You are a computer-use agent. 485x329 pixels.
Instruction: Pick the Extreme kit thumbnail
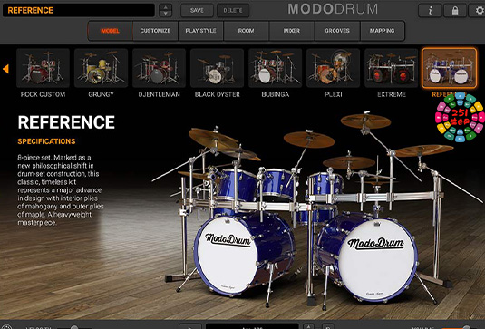coord(392,68)
